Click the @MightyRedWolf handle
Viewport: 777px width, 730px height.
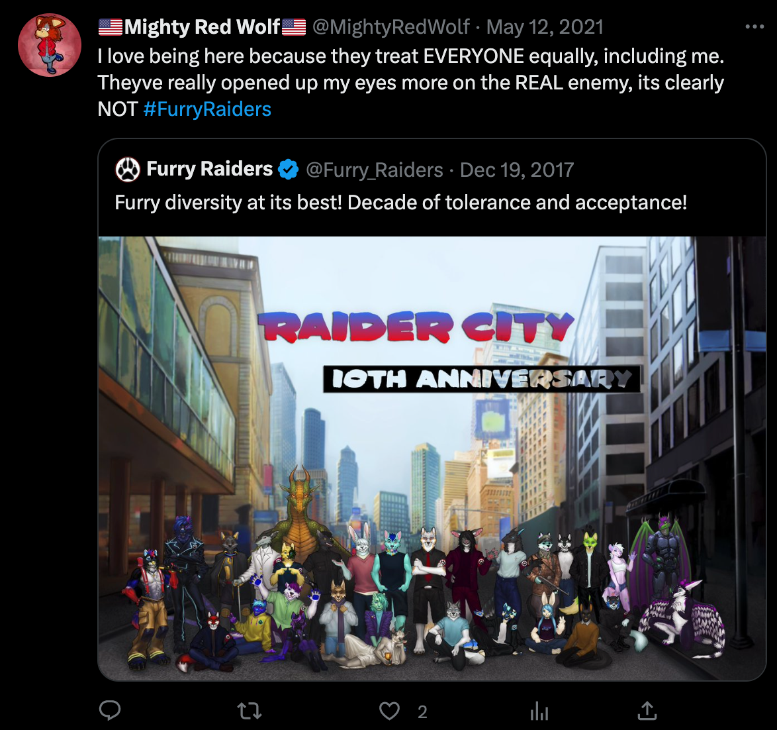point(391,26)
